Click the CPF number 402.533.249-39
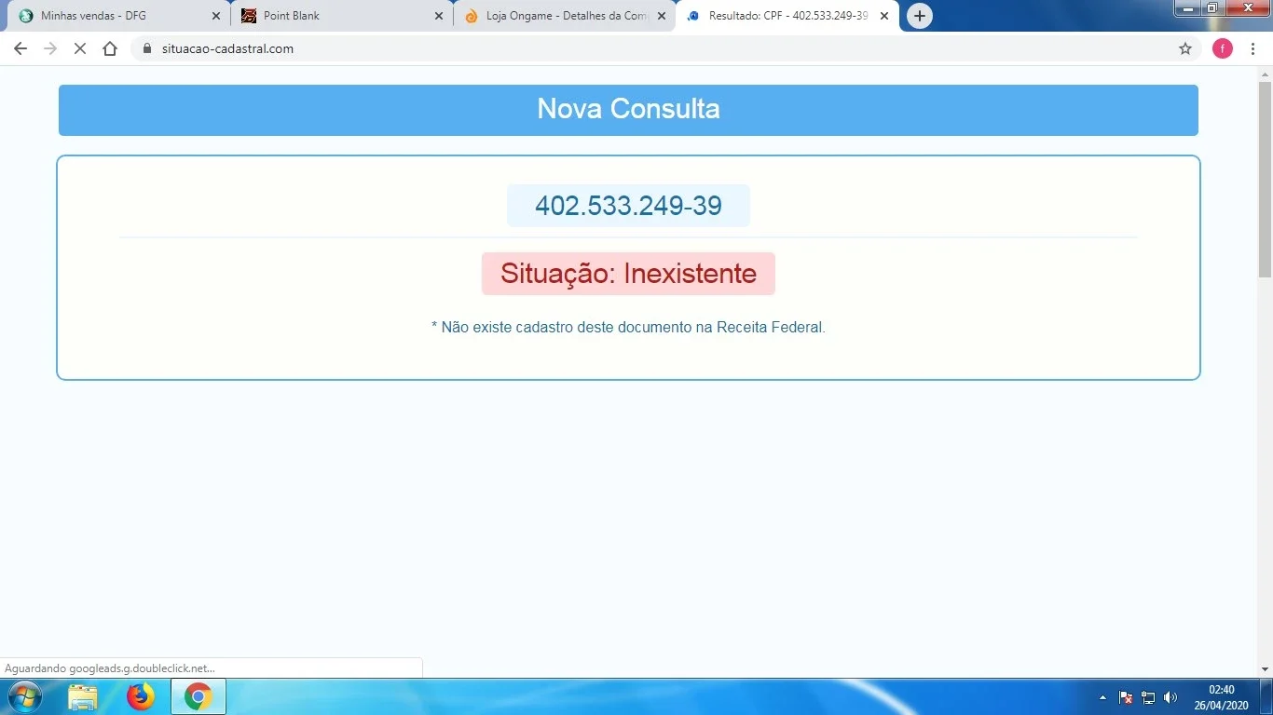 tap(628, 206)
